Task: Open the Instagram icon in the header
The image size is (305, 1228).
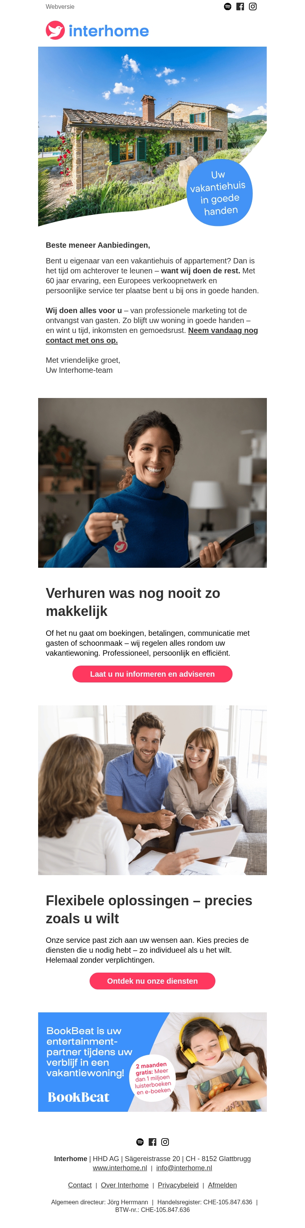Action: pyautogui.click(x=253, y=6)
